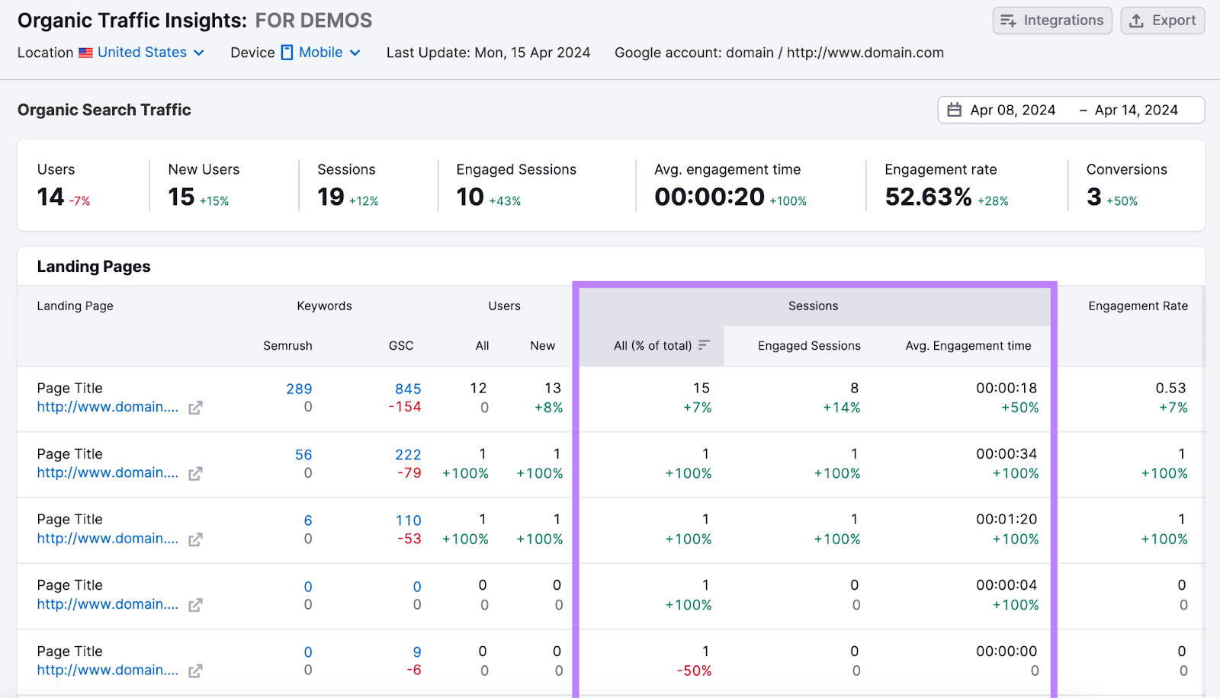1220x698 pixels.
Task: Select the Conversions metric card
Action: [1126, 185]
